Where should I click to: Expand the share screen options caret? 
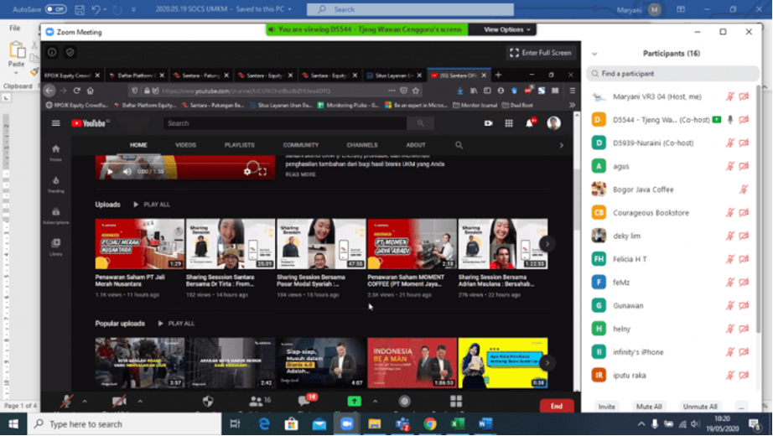coord(375,402)
